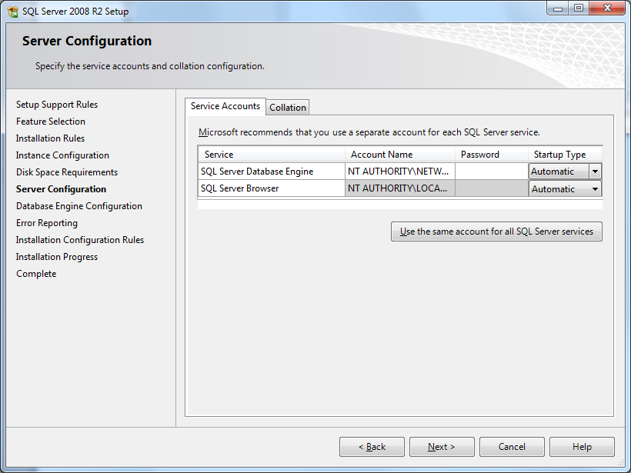Switch to the Collation tab
The image size is (631, 473).
pyautogui.click(x=288, y=108)
